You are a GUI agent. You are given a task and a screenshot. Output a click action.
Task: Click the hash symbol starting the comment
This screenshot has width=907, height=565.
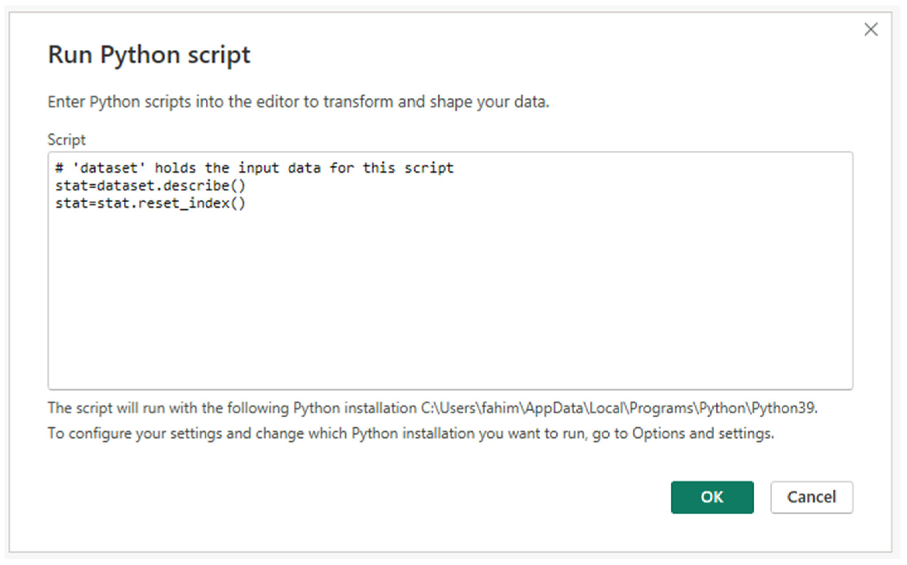click(59, 168)
